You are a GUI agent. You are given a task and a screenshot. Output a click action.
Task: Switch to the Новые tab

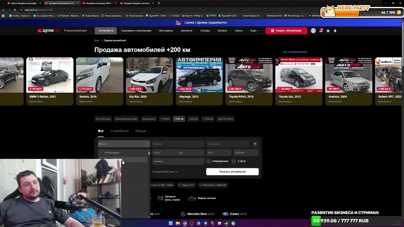pos(140,131)
